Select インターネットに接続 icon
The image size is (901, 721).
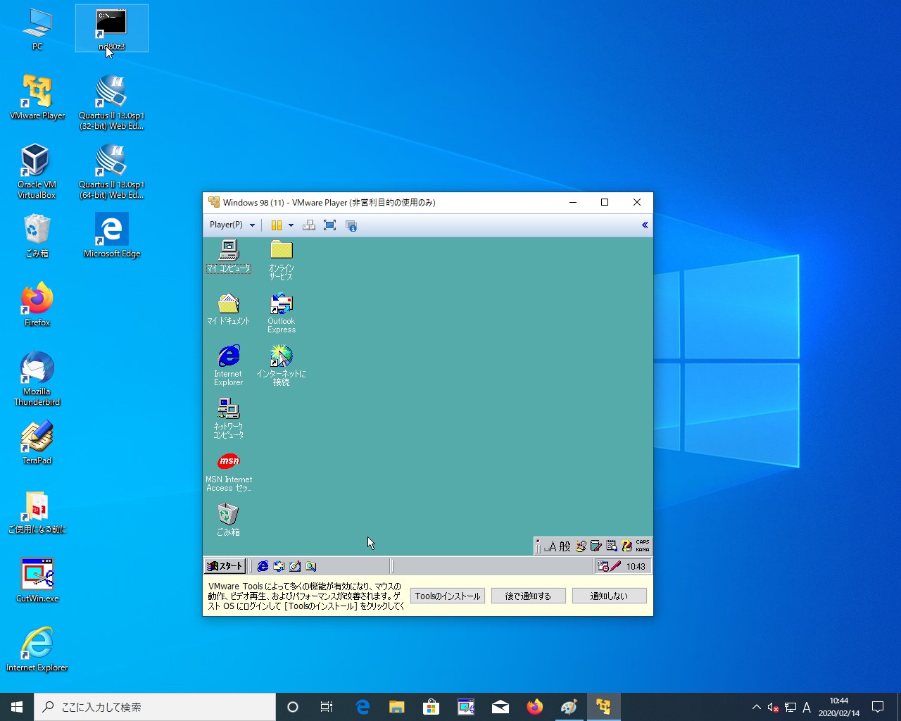click(281, 365)
